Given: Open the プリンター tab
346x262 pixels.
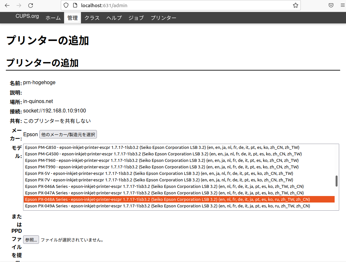Looking at the screenshot, I should pos(164,18).
